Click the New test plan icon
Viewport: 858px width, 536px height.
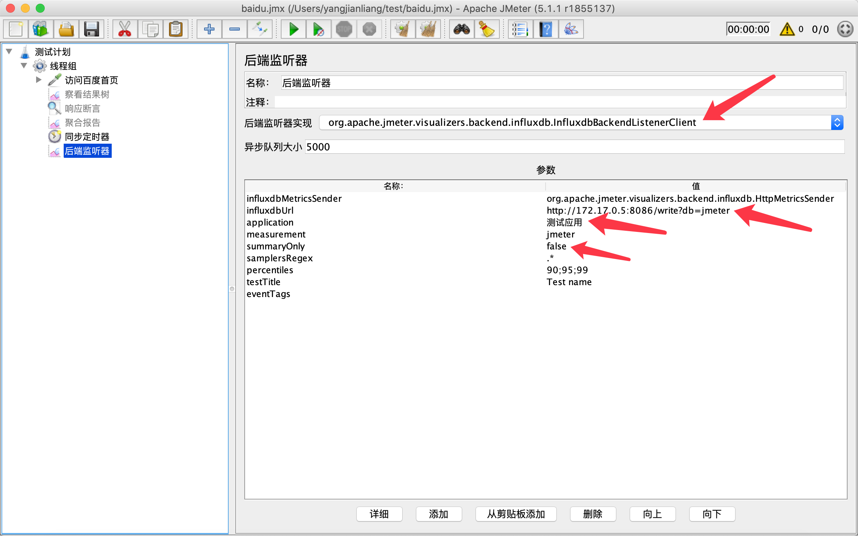[x=16, y=29]
